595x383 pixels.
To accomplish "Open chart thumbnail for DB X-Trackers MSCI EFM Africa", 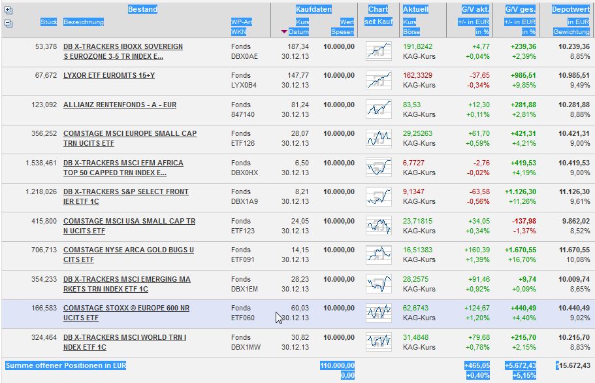I will tap(379, 167).
